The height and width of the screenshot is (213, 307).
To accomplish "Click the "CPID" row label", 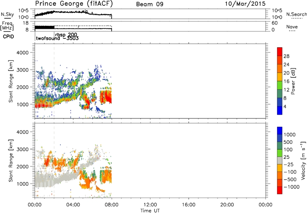I will click(8, 37).
